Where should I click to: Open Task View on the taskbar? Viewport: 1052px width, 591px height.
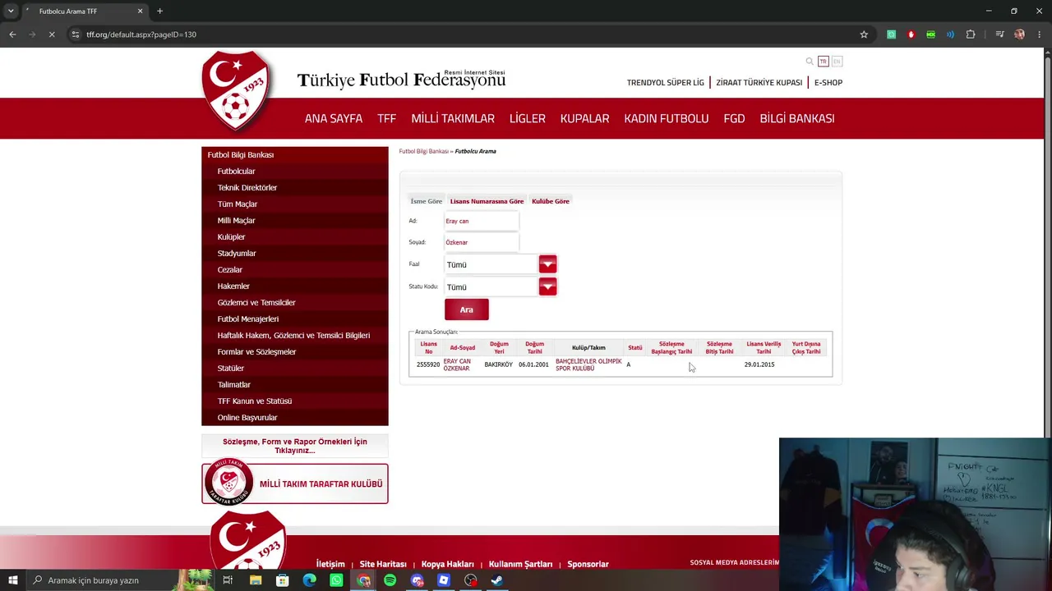(x=228, y=580)
